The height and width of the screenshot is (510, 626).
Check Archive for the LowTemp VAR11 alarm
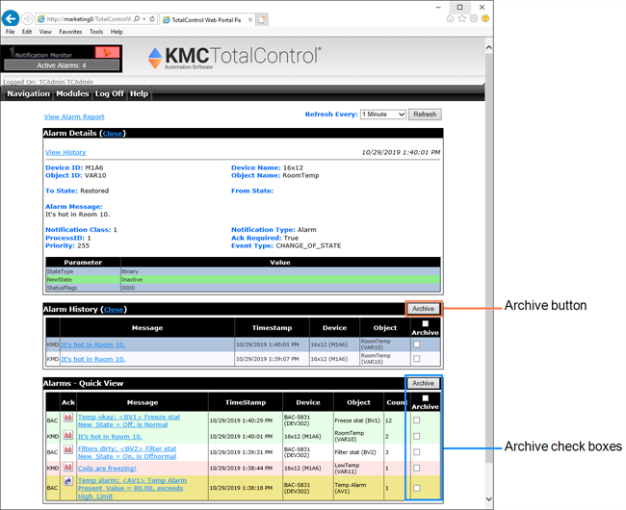click(x=417, y=468)
